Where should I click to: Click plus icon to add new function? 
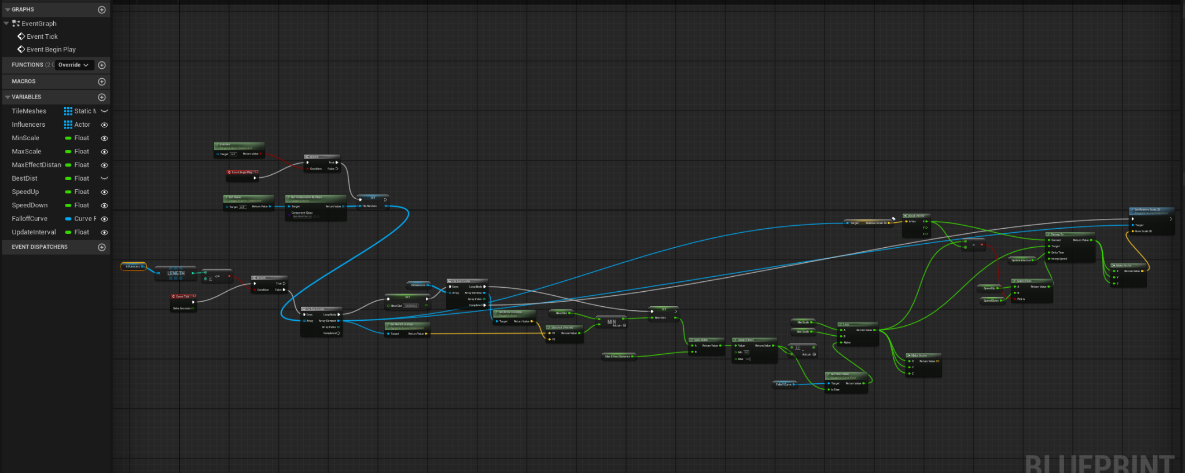[102, 65]
